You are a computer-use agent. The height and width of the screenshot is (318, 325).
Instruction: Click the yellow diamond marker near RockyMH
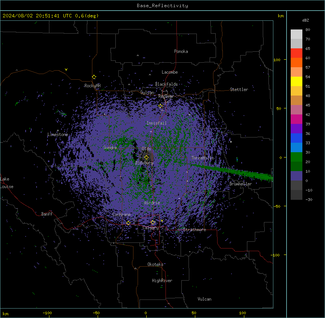point(94,77)
